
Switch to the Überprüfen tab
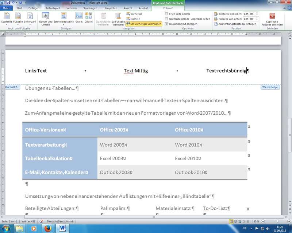pos(110,8)
